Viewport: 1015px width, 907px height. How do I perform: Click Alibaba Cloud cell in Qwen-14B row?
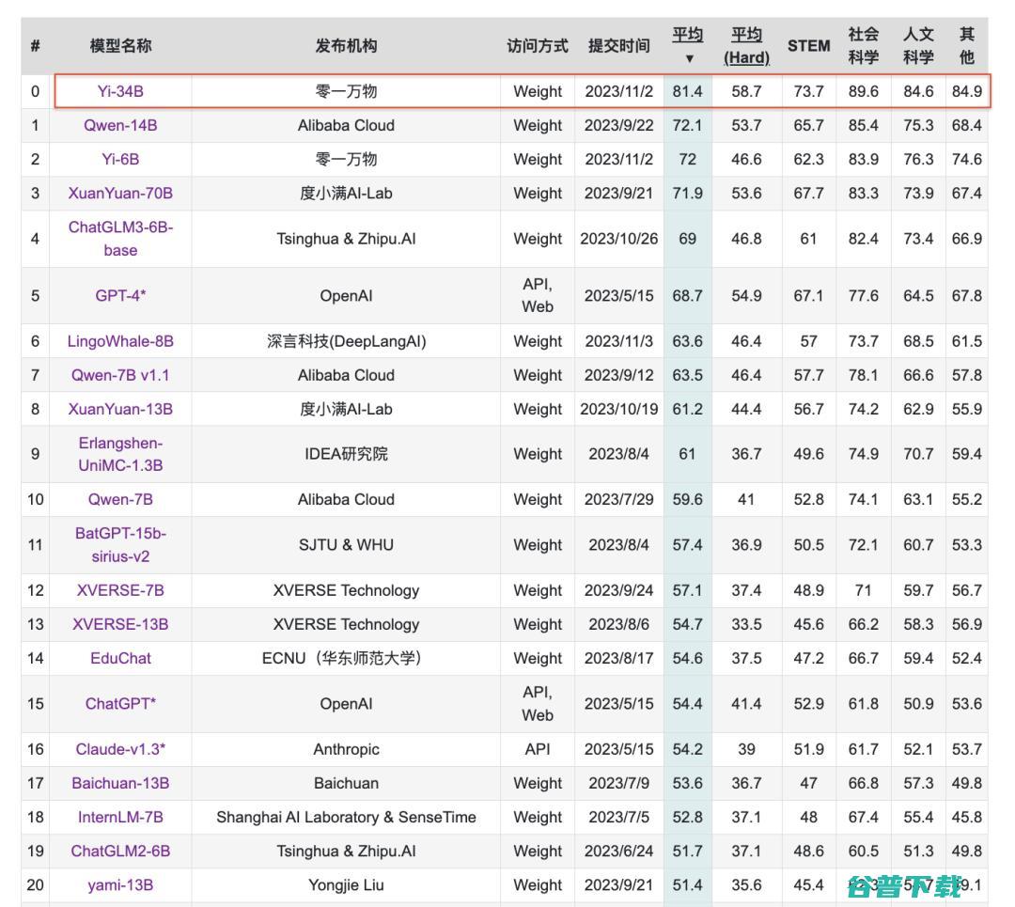[346, 125]
